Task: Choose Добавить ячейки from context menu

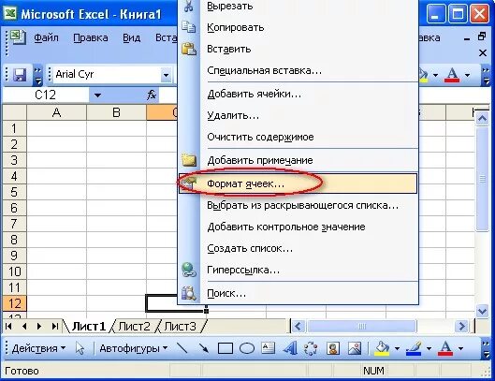Action: pyautogui.click(x=298, y=94)
